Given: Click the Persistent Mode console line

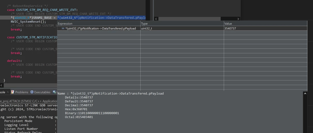Looking at the screenshot, I should [x=18, y=121].
